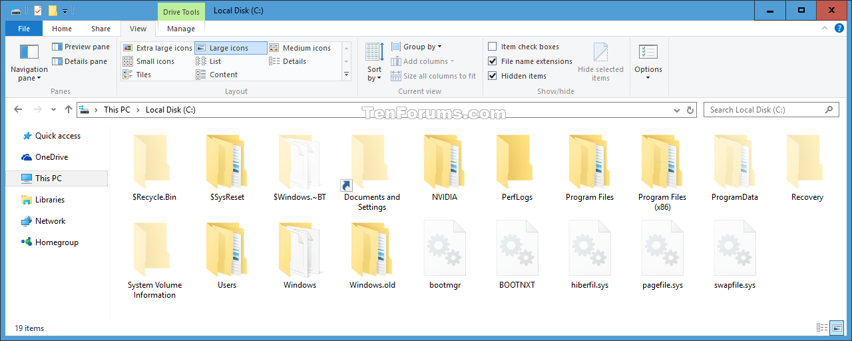852x341 pixels.
Task: Switch to the Manage tab
Action: click(181, 29)
